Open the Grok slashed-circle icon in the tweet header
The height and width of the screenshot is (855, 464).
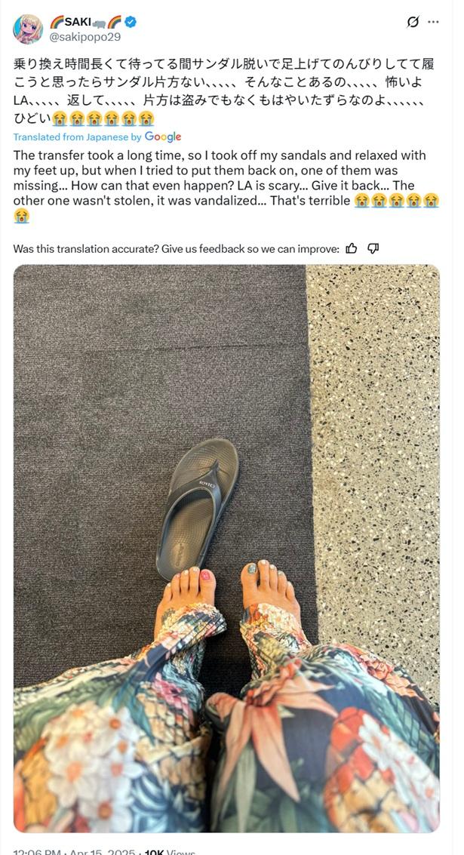click(x=413, y=23)
